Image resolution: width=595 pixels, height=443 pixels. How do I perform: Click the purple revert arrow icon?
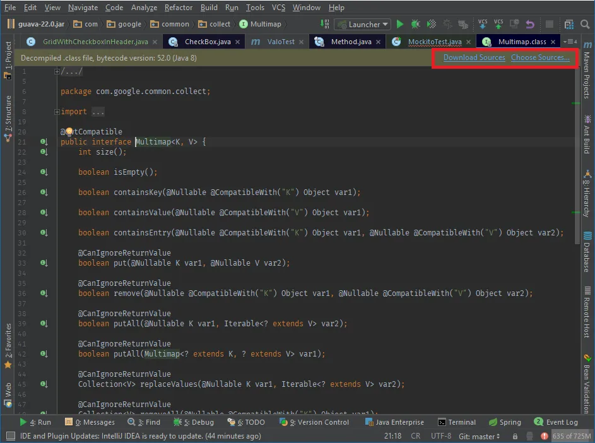coord(529,24)
